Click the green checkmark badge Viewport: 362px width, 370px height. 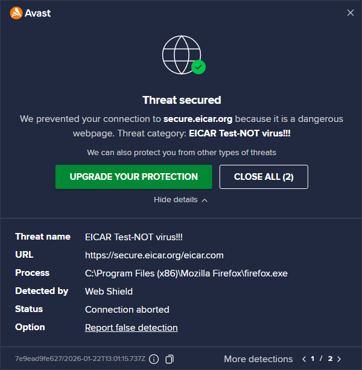tap(198, 67)
